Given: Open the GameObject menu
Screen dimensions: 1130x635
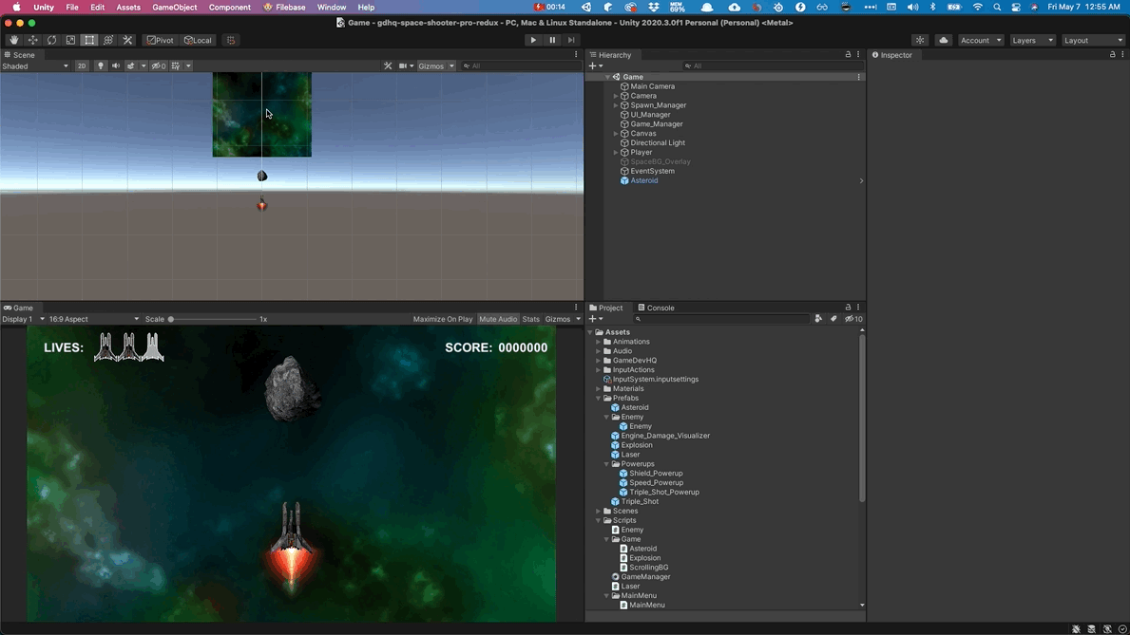Looking at the screenshot, I should point(175,8).
